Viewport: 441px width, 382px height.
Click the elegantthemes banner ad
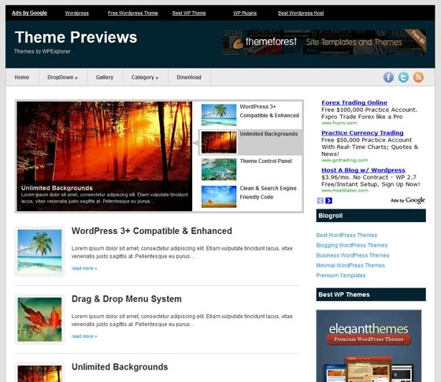(x=369, y=346)
